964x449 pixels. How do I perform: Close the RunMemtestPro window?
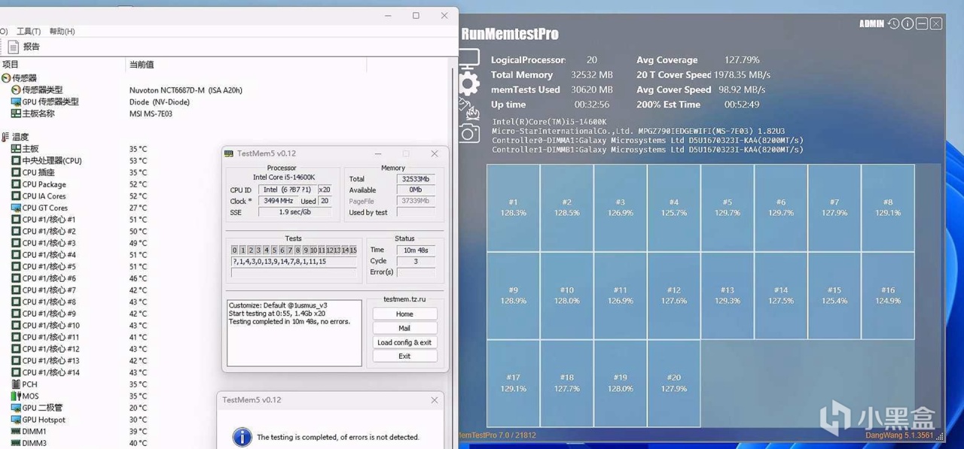pyautogui.click(x=935, y=24)
